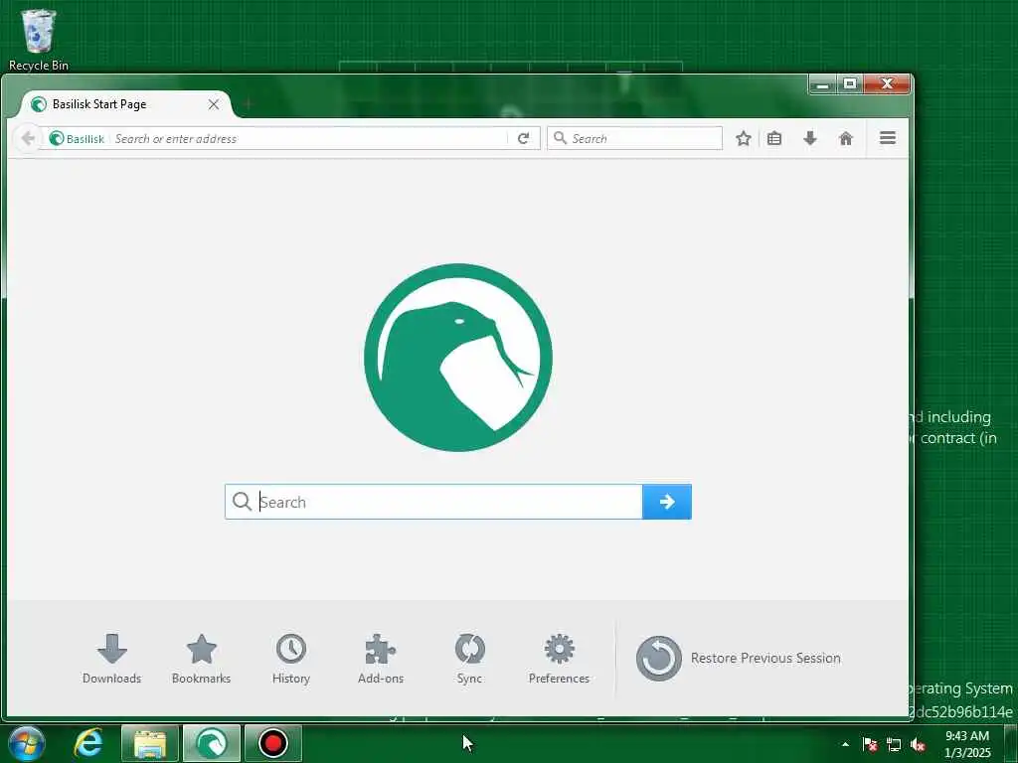Click the red recorder taskbar icon
Screen dimensions: 1018x763
(273, 743)
